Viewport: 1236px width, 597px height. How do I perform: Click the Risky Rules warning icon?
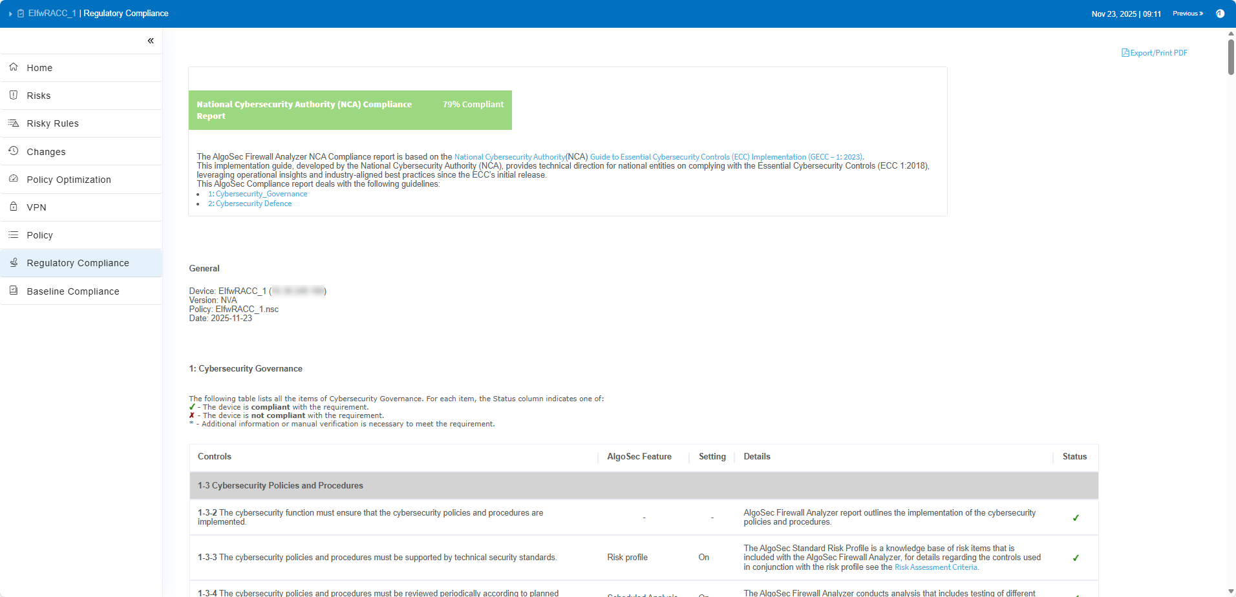tap(14, 123)
